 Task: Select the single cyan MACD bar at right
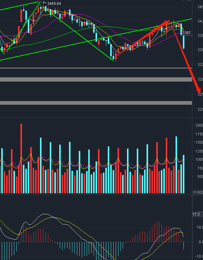click(184, 246)
